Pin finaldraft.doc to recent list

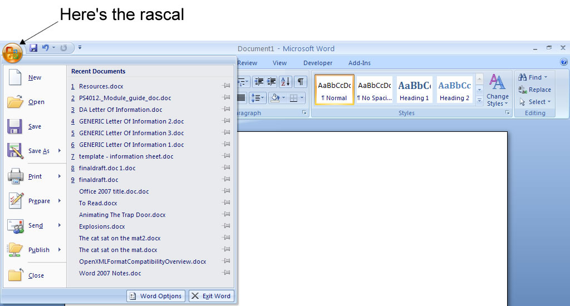pyautogui.click(x=226, y=179)
